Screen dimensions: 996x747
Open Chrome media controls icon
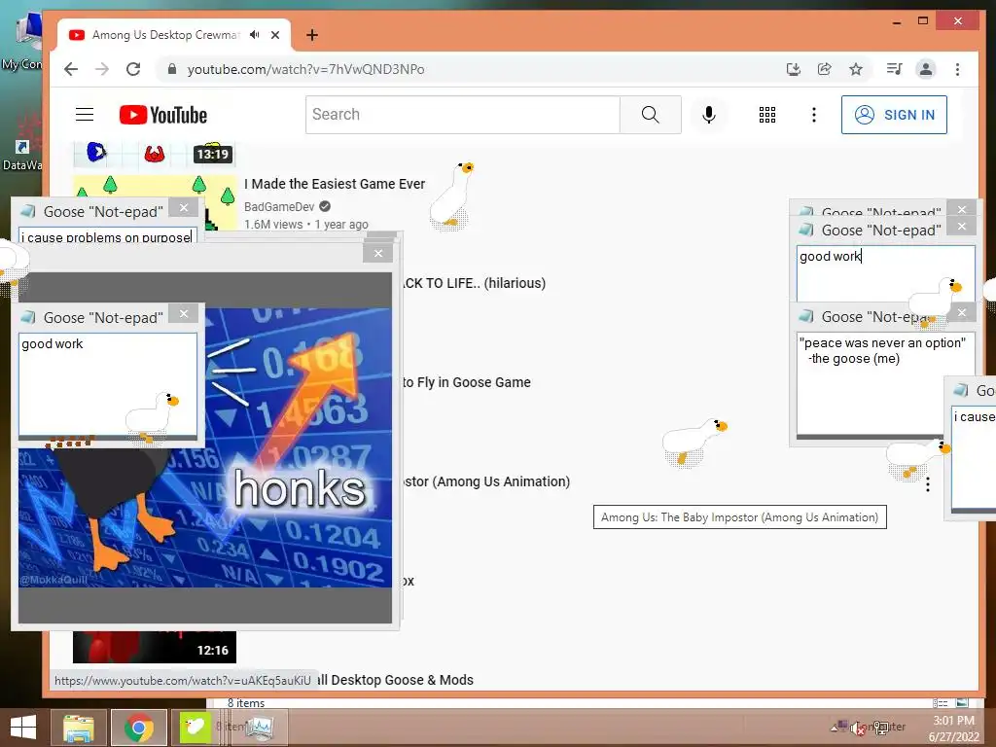pyautogui.click(x=895, y=69)
